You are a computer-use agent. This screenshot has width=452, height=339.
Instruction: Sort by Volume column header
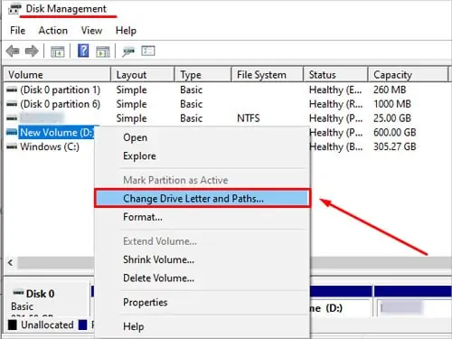click(57, 75)
